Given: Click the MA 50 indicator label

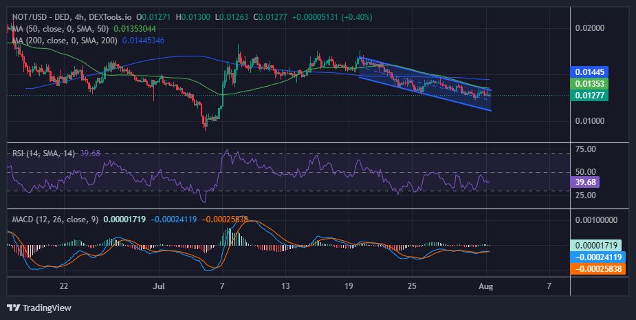Looking at the screenshot, I should (61, 29).
